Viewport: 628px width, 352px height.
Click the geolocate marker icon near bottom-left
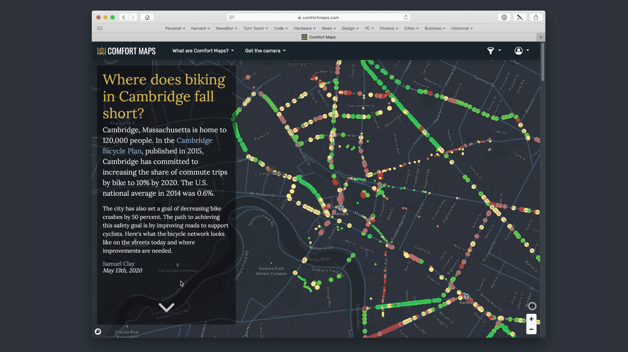[98, 332]
